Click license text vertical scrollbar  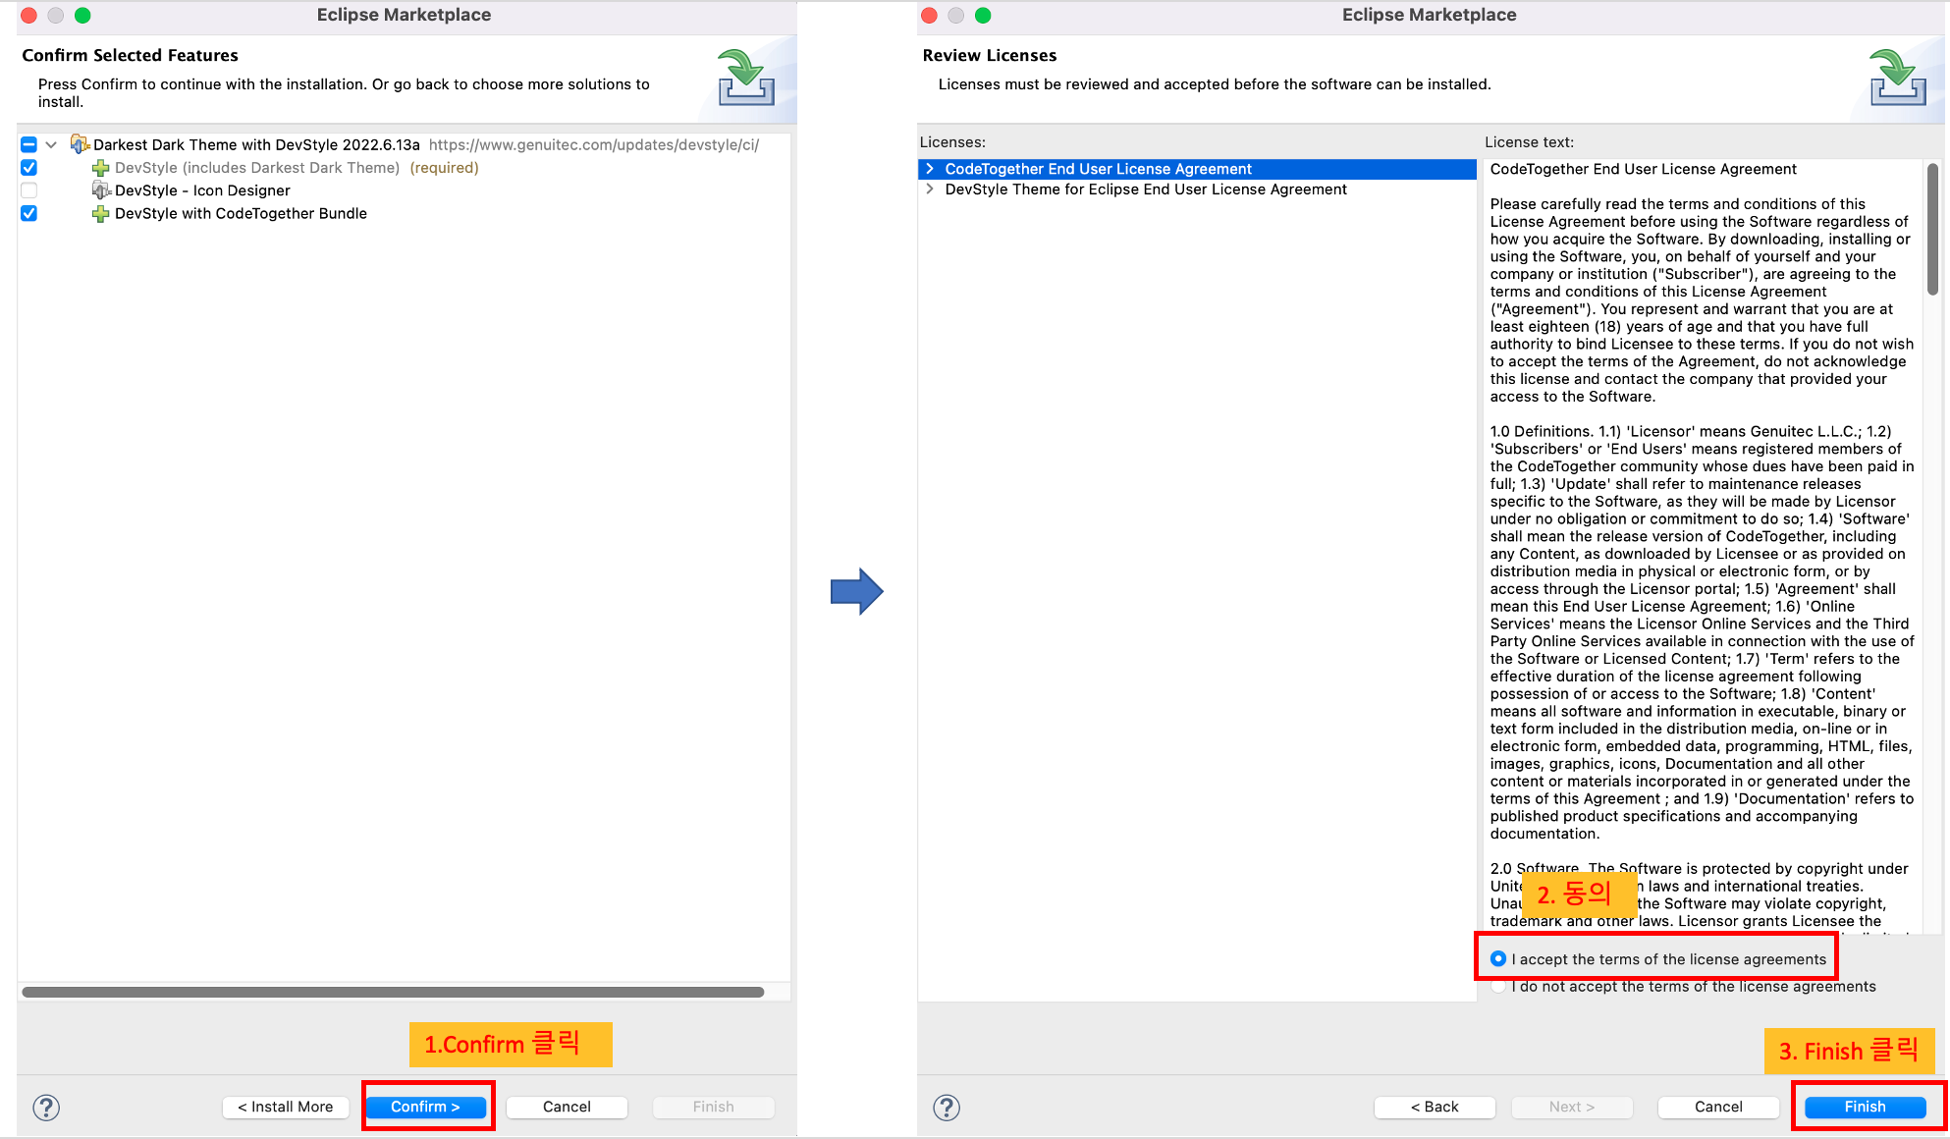point(1932,231)
